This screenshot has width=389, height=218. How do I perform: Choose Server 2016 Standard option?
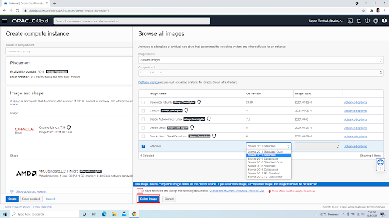click(269, 166)
